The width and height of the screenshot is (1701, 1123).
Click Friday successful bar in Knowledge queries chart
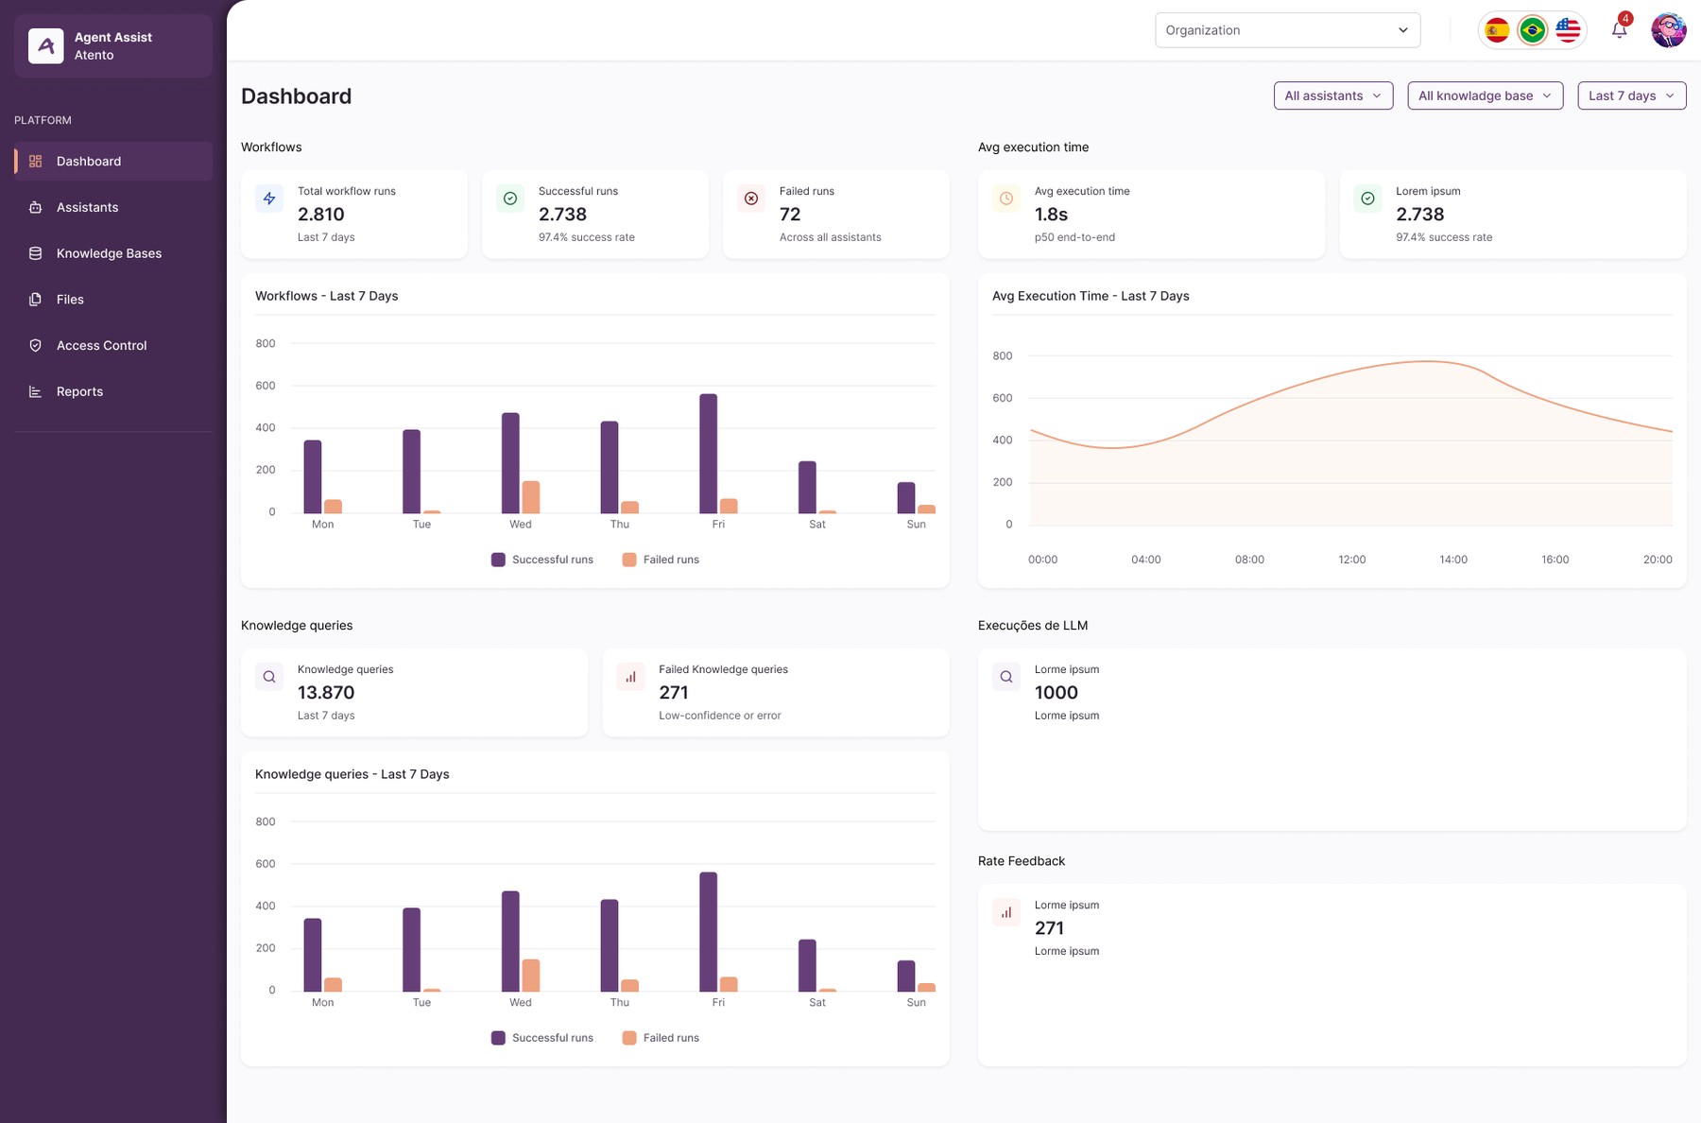point(708,932)
